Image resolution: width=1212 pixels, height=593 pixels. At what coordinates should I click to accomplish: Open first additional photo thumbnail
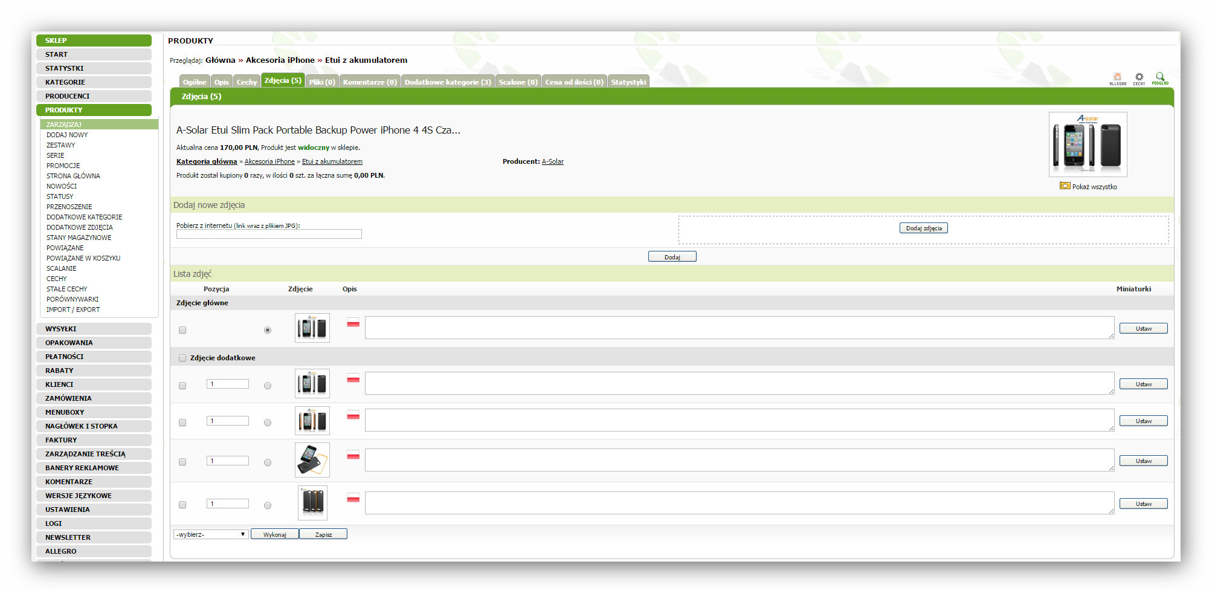(312, 383)
